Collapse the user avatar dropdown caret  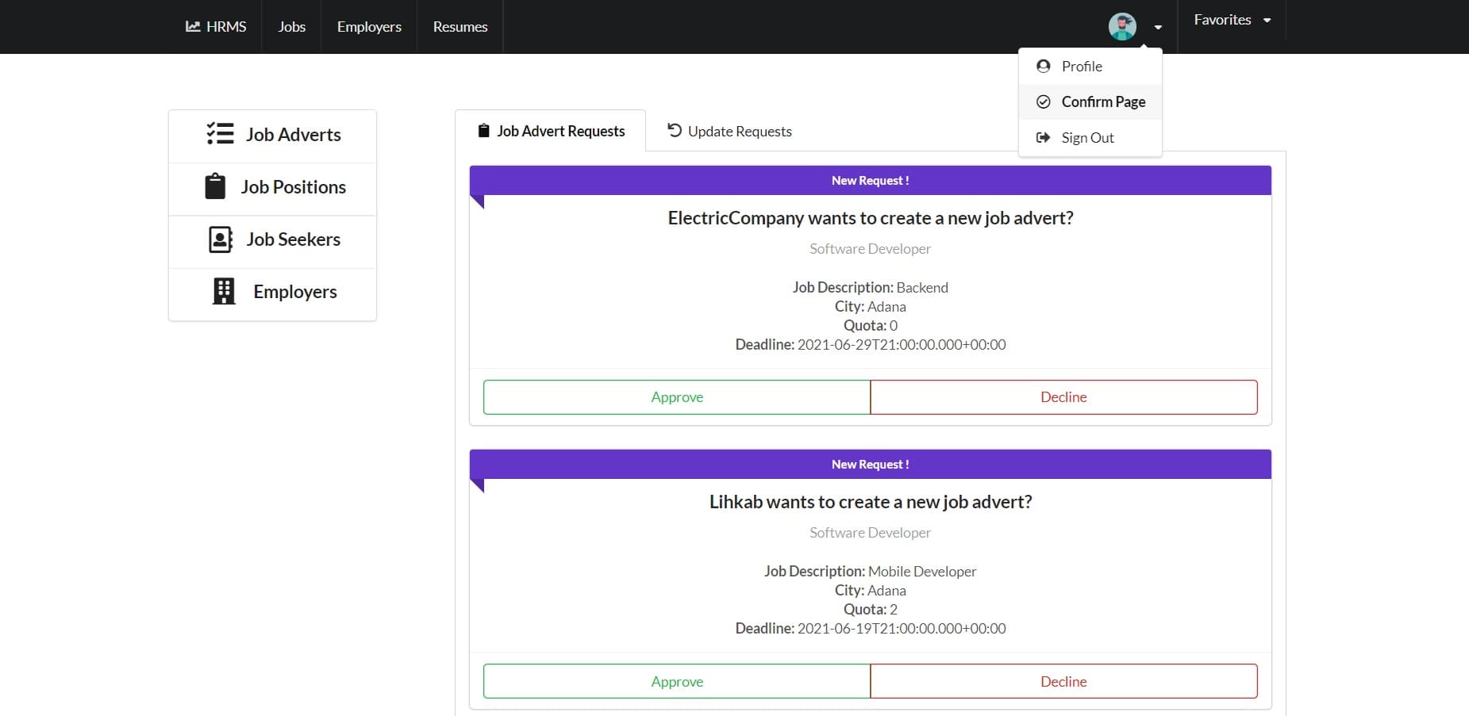1158,27
